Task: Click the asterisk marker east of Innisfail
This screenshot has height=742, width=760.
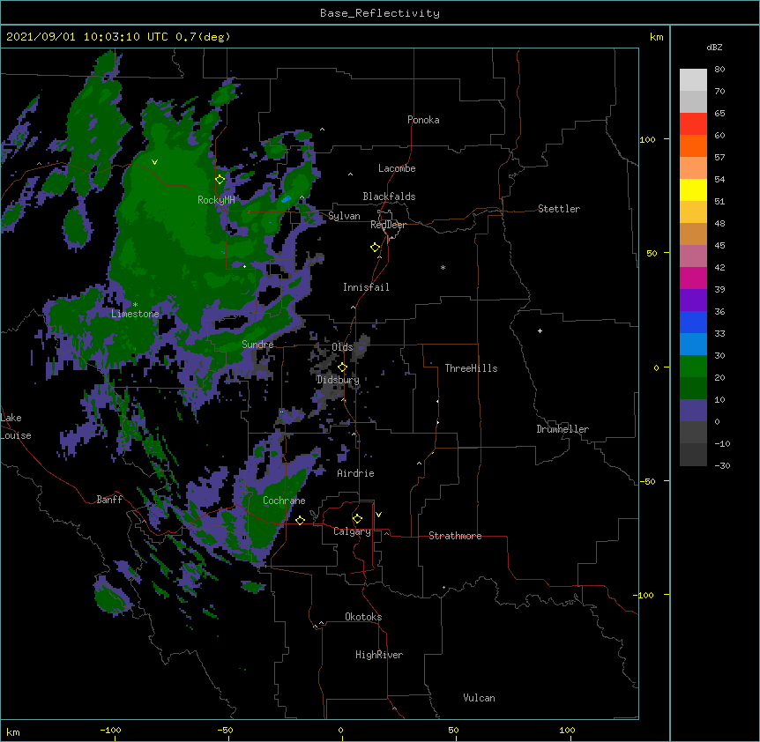Action: pyautogui.click(x=443, y=267)
